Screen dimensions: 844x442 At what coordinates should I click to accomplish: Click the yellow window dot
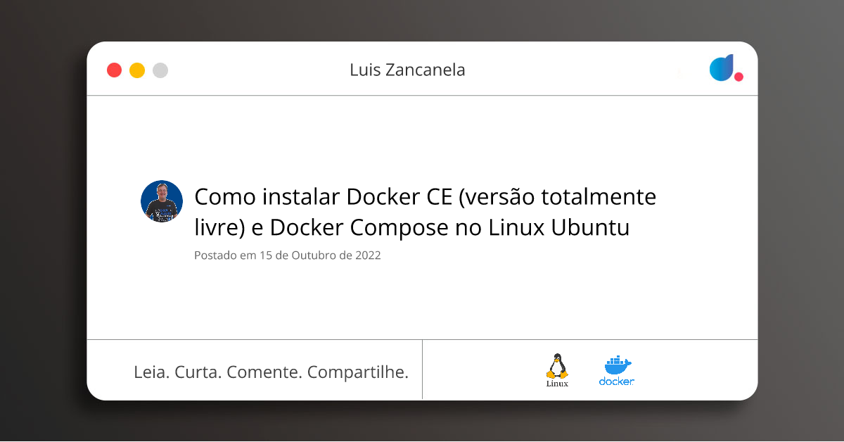coord(137,70)
